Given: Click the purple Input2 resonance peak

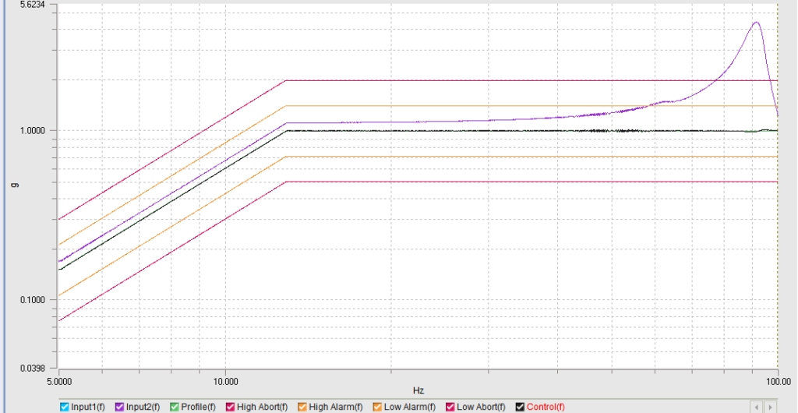Looking at the screenshot, I should click(755, 23).
